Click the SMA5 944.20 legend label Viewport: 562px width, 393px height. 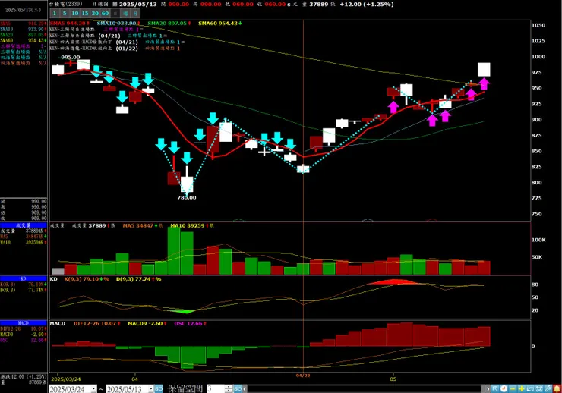[70, 24]
